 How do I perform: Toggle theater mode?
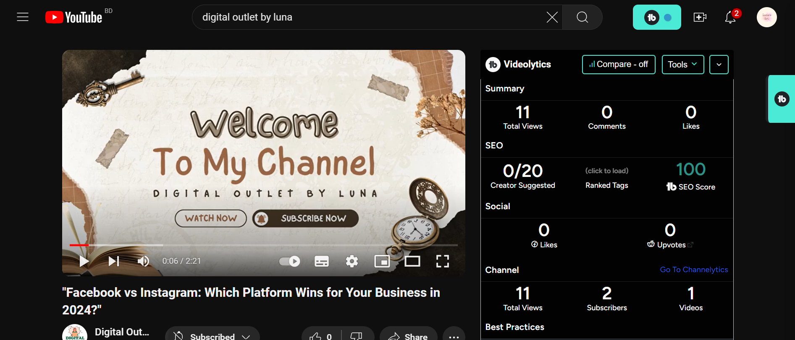[412, 261]
